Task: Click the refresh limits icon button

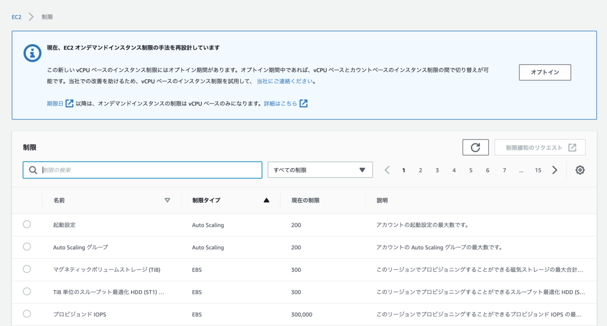Action: [x=475, y=148]
